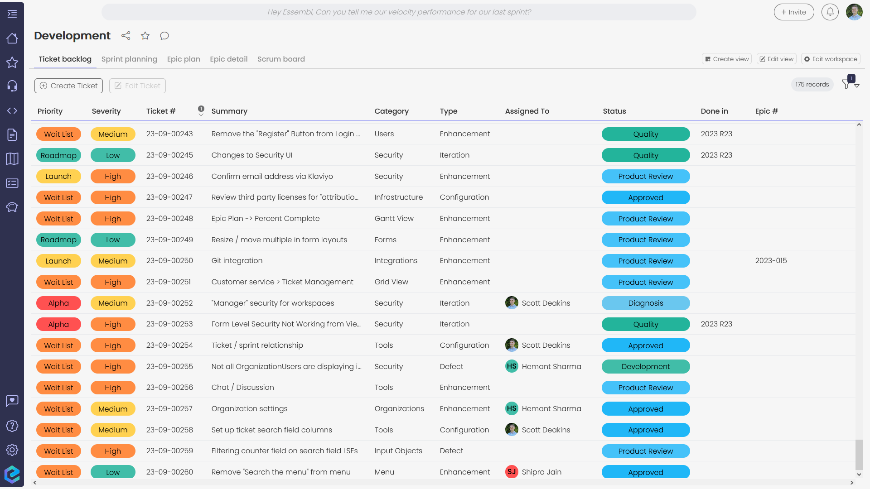870x489 pixels.
Task: Click the Alpha priority tag on ticket 00252
Action: point(58,303)
